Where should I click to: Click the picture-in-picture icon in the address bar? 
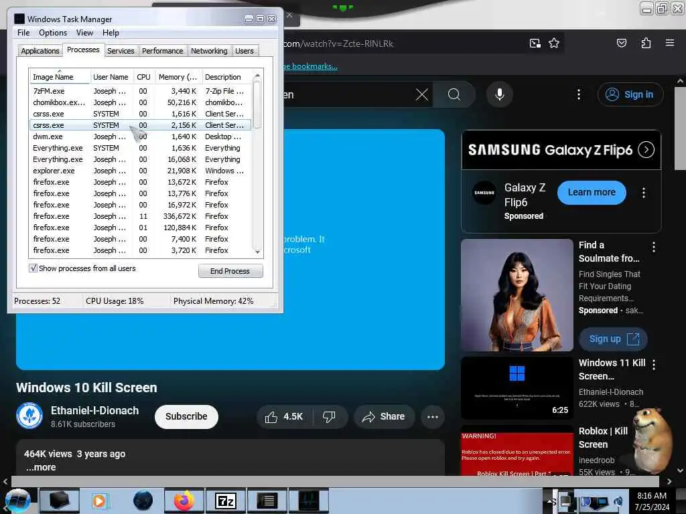pos(535,43)
